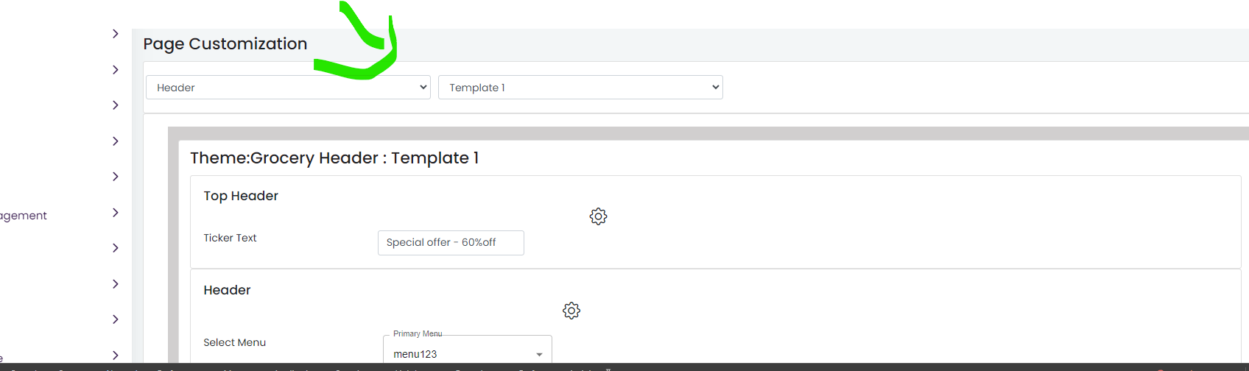This screenshot has width=1249, height=371.
Task: Click the Ticker Text label
Action: pyautogui.click(x=230, y=238)
